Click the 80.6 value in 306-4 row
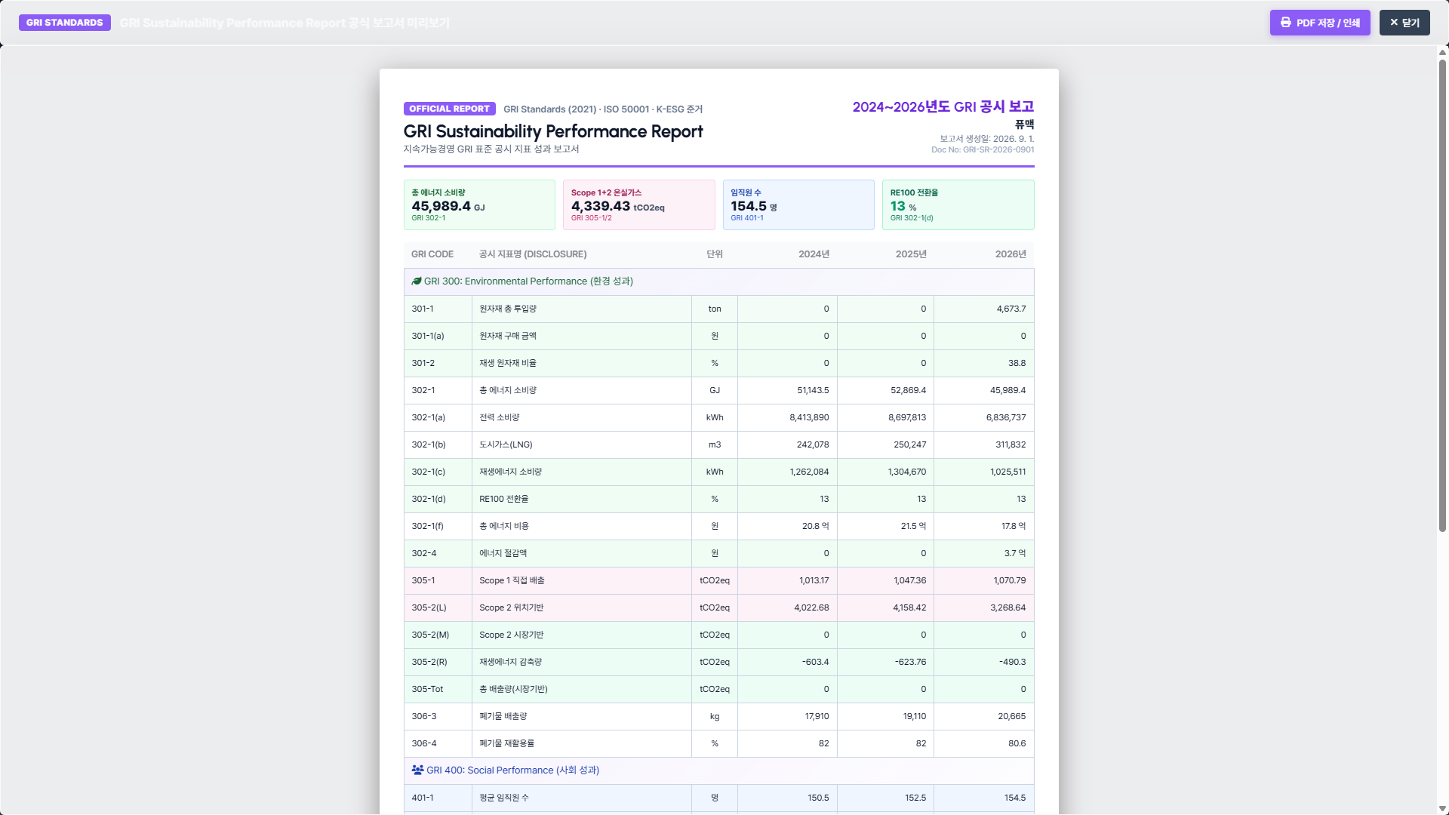 click(x=1017, y=743)
